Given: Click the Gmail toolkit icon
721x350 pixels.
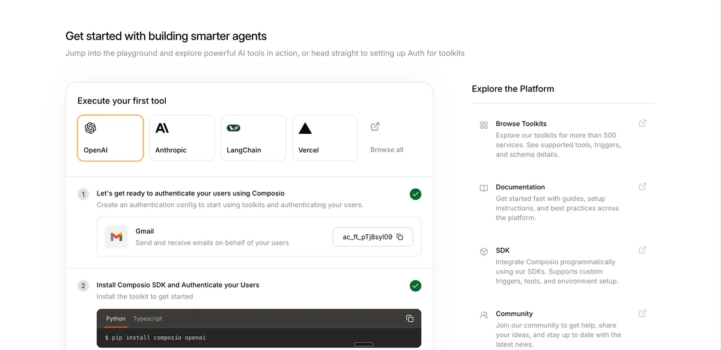Looking at the screenshot, I should coord(116,237).
